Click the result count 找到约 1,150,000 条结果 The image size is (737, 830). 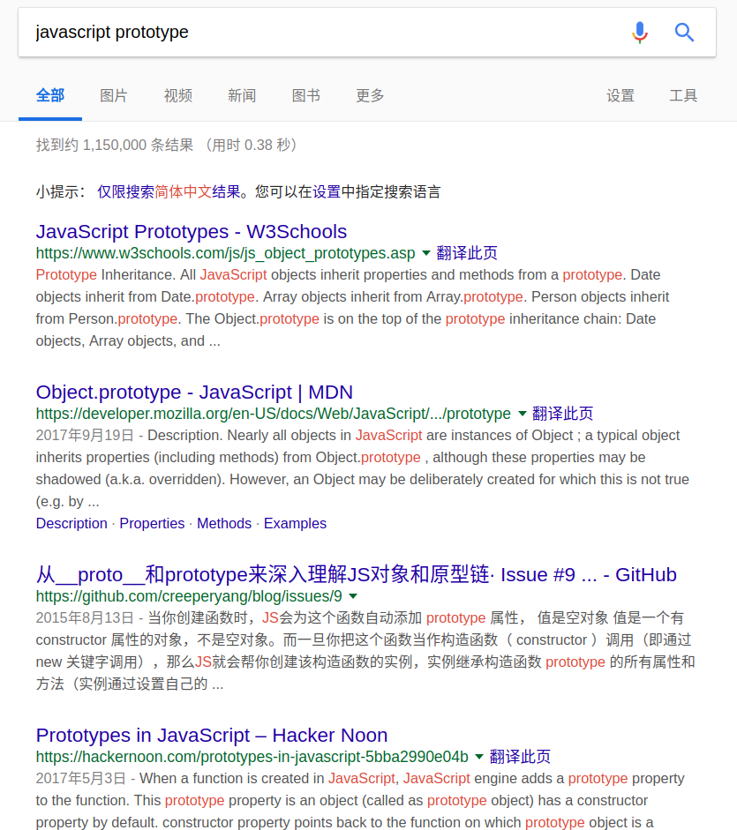coord(115,145)
